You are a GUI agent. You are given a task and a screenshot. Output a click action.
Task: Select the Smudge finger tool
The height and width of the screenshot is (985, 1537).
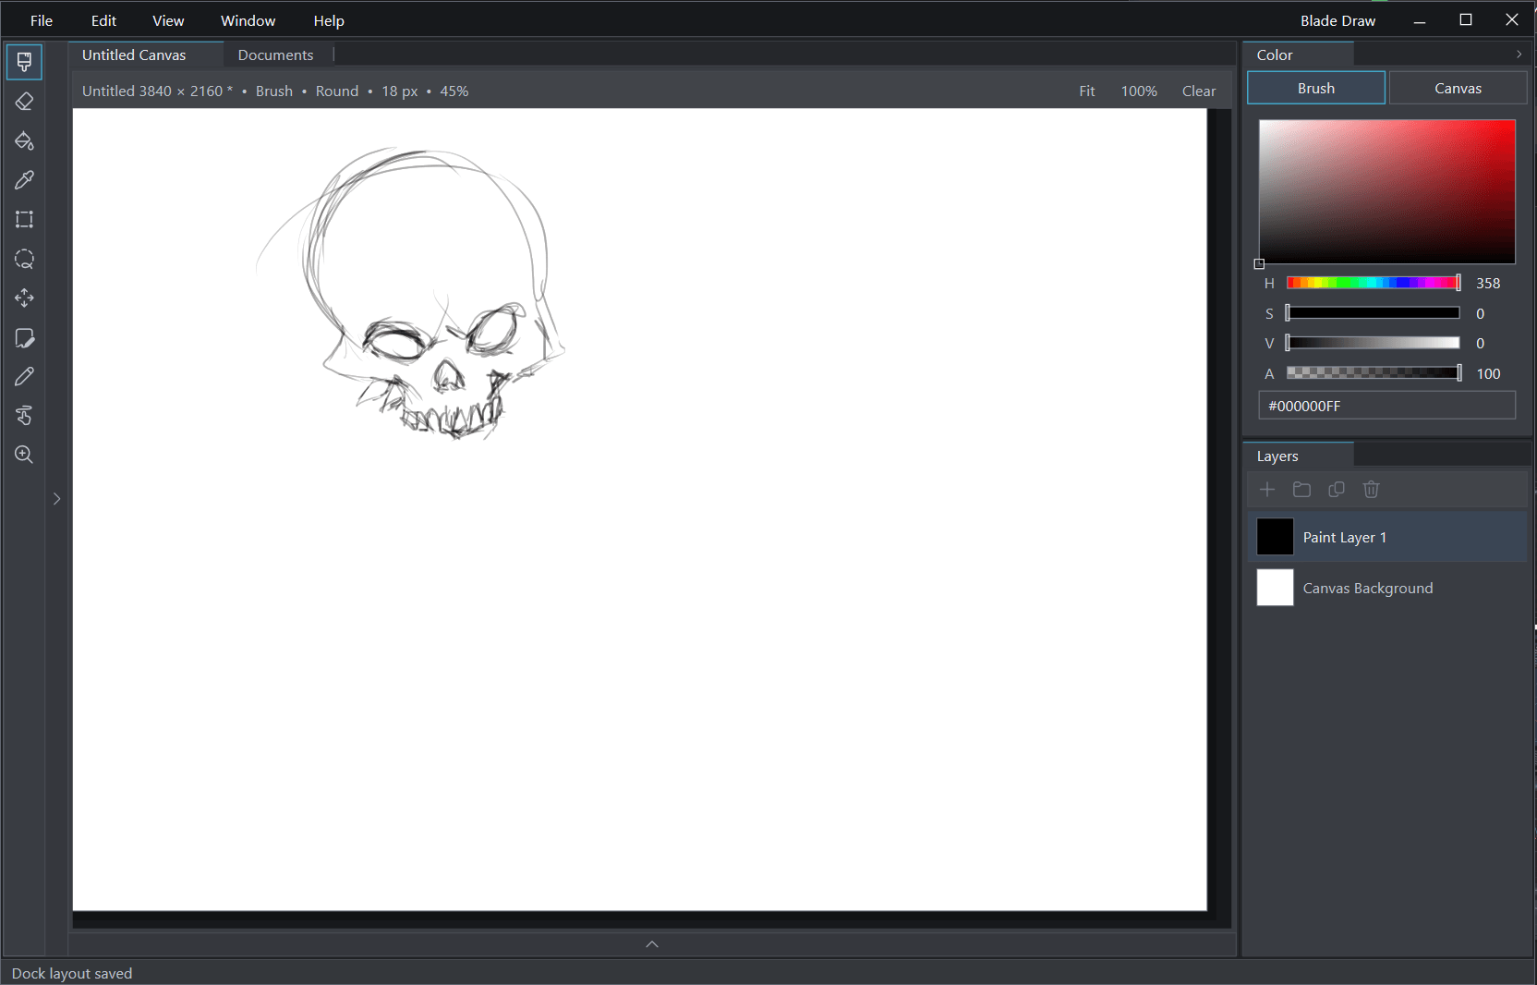(x=24, y=416)
